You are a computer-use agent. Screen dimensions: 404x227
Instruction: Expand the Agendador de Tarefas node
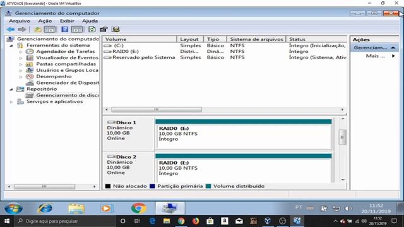click(x=21, y=52)
